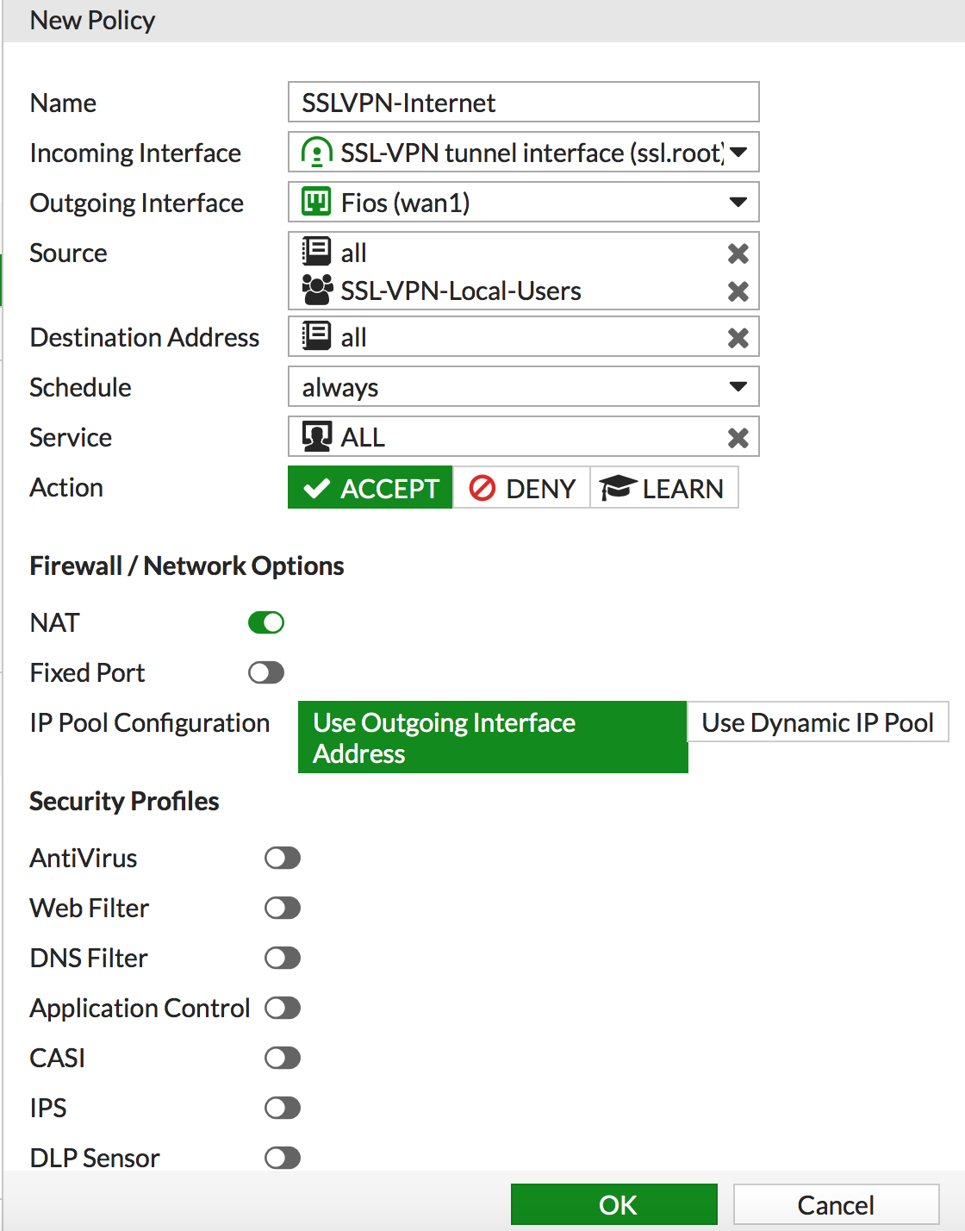The width and height of the screenshot is (965, 1231).
Task: Remove 'all' from Source field
Action: pyautogui.click(x=738, y=253)
